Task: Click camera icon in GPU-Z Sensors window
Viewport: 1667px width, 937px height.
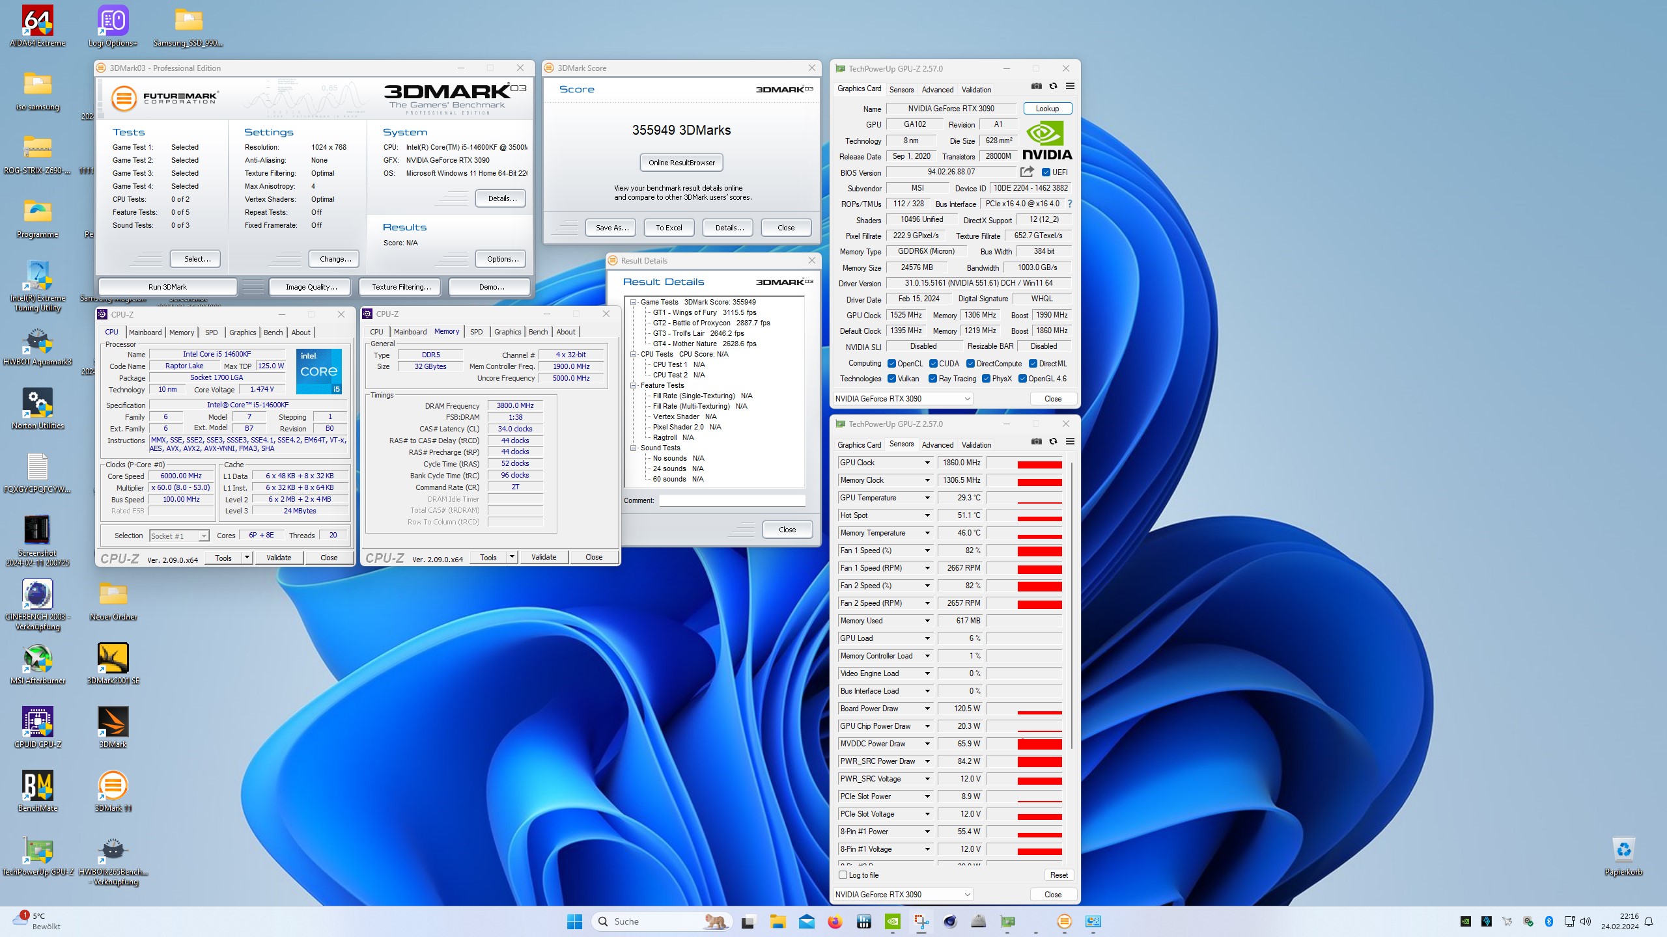Action: point(1037,442)
